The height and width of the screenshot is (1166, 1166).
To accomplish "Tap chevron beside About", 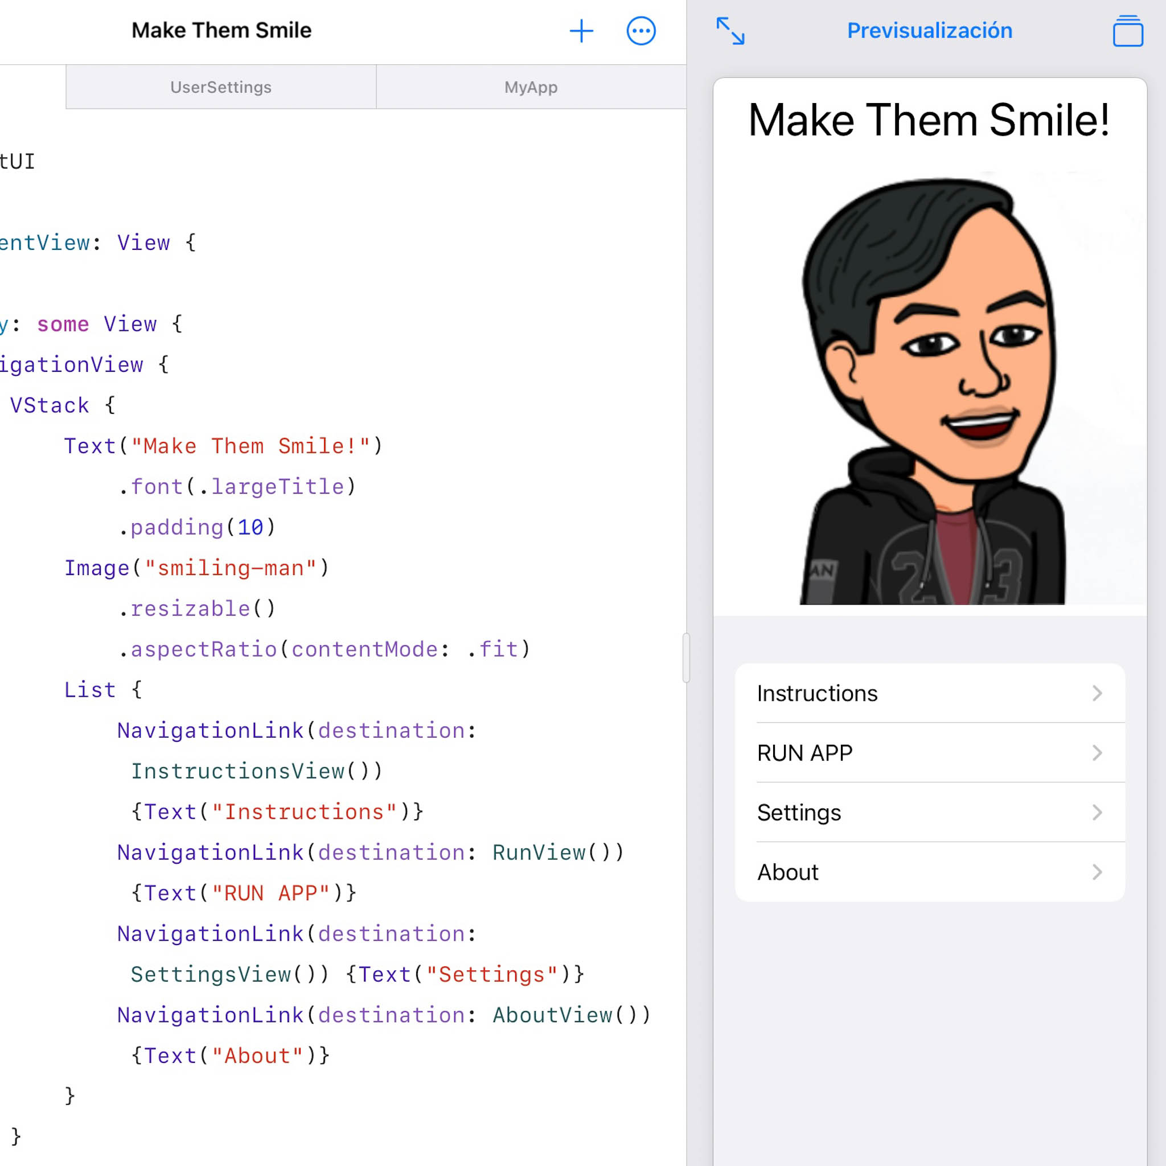I will (x=1097, y=872).
